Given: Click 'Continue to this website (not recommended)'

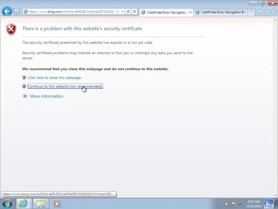Looking at the screenshot, I should 65,86.
